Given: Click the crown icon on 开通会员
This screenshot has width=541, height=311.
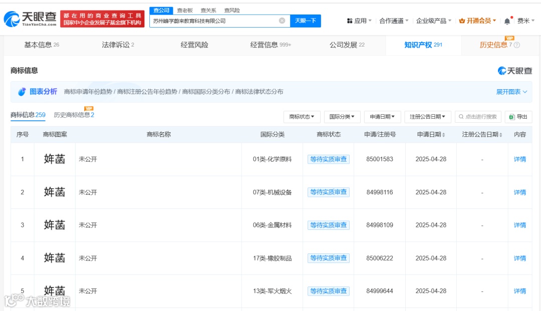Looking at the screenshot, I should point(462,21).
